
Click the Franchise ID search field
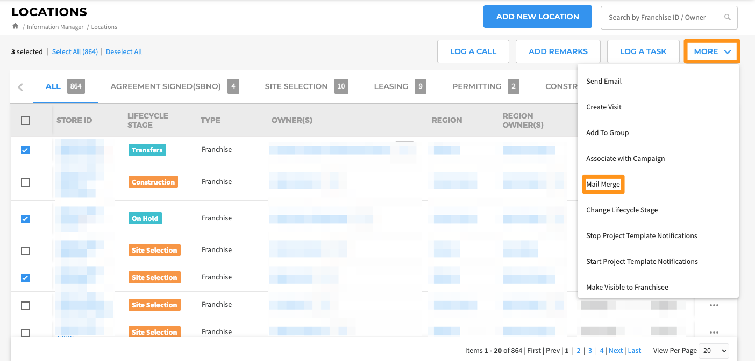(x=661, y=17)
